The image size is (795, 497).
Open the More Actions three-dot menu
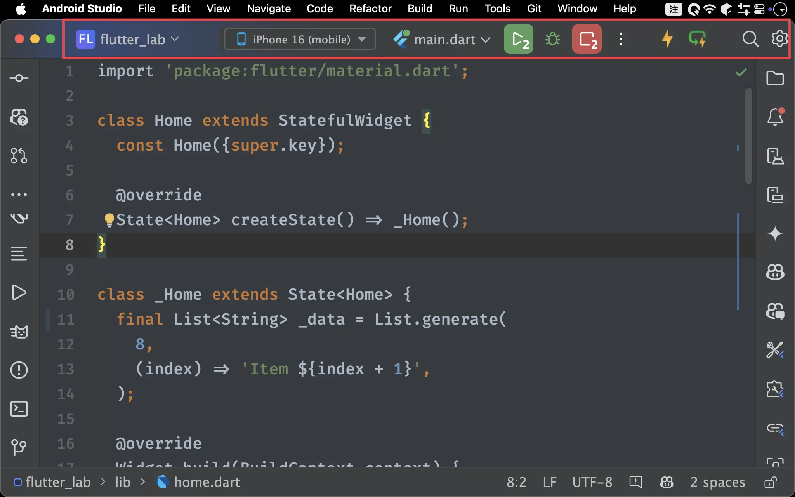coord(621,39)
